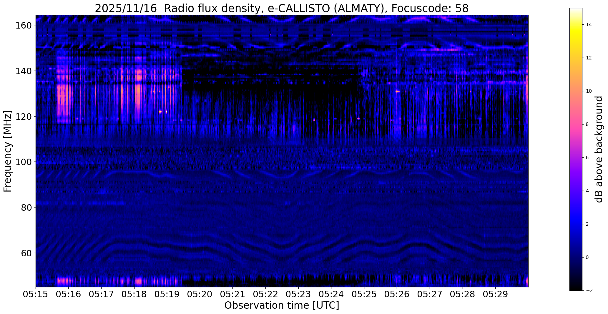The width and height of the screenshot is (608, 314).
Task: Click the 05:18 time tick label
Action: click(134, 294)
